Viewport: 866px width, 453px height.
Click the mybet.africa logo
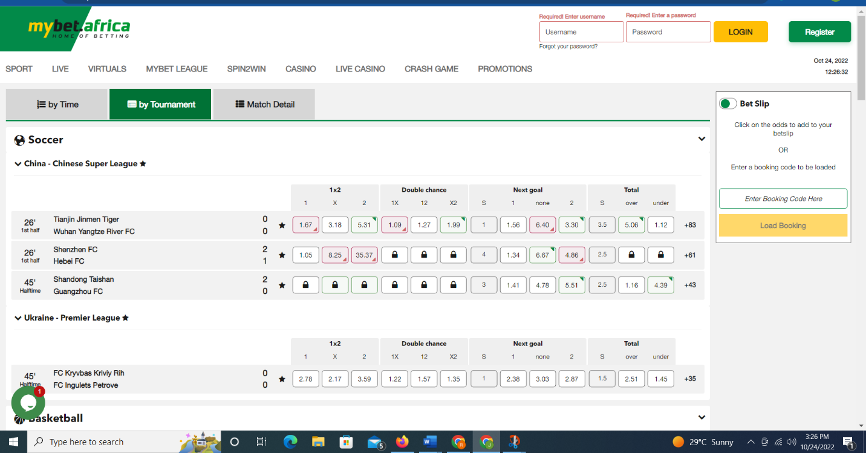point(79,28)
